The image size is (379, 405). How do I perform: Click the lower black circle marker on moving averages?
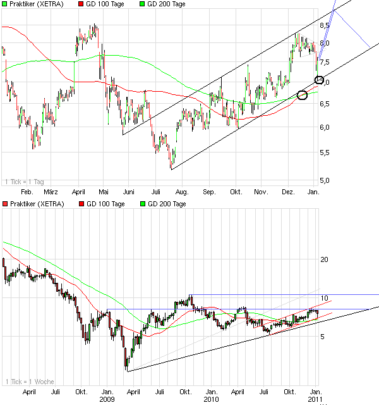pos(302,95)
